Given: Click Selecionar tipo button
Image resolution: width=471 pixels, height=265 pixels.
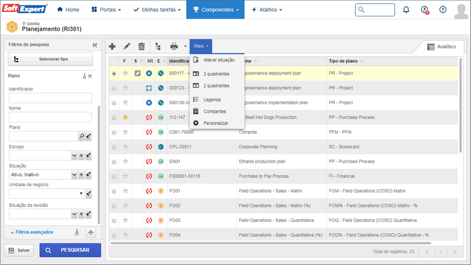Looking at the screenshot, I should click(51, 59).
